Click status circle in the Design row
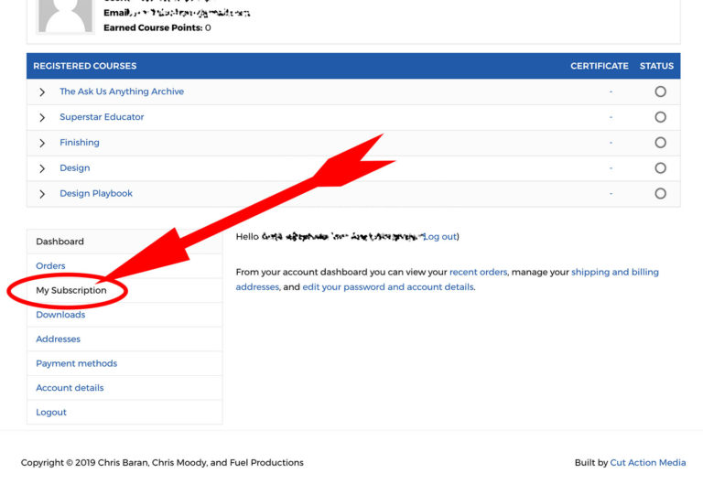The height and width of the screenshot is (495, 703). [660, 168]
